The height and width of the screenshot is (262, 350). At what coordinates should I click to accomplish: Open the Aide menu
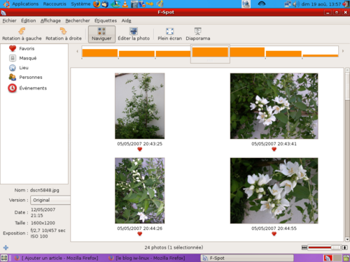tap(126, 21)
